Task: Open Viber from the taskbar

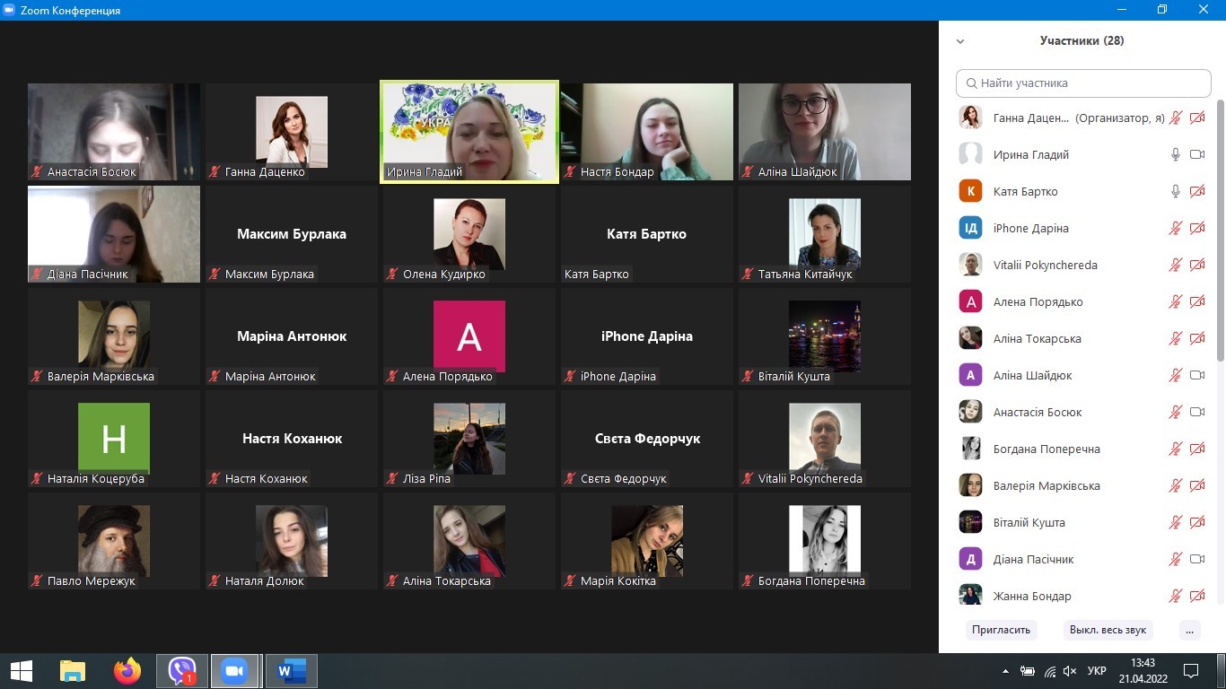Action: point(182,670)
